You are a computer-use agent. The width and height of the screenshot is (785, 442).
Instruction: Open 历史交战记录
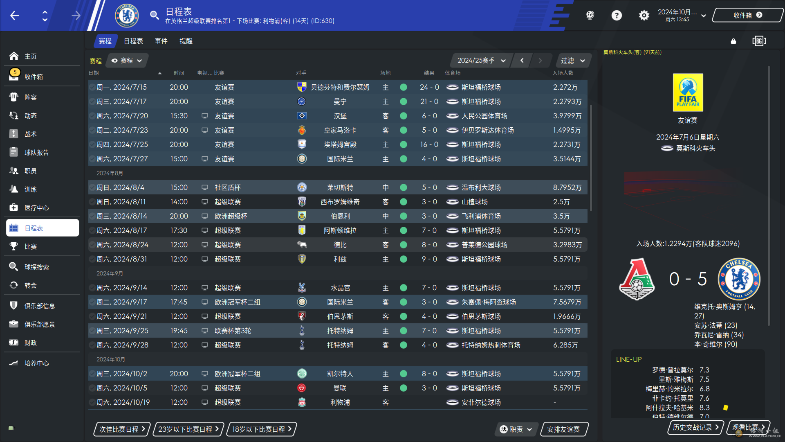coord(696,427)
